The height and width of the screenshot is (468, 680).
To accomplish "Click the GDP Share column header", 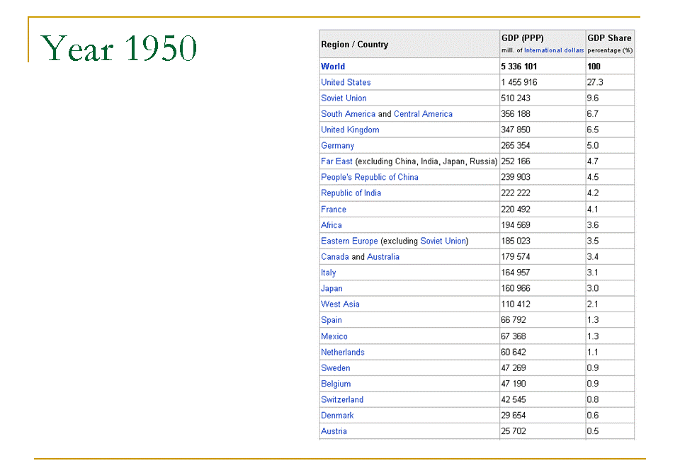I will coord(609,38).
